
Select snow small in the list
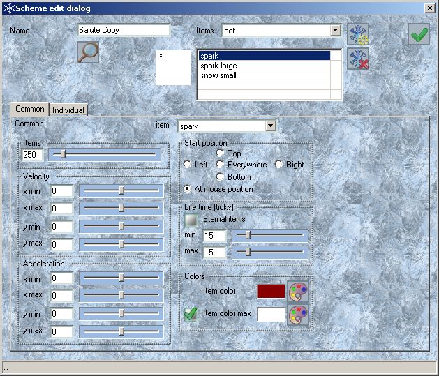(x=218, y=75)
